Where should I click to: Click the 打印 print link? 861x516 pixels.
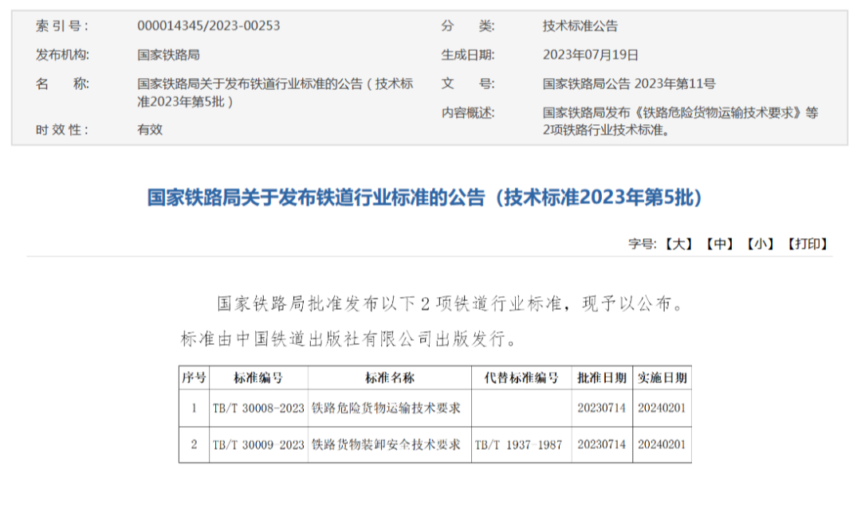[x=807, y=244]
